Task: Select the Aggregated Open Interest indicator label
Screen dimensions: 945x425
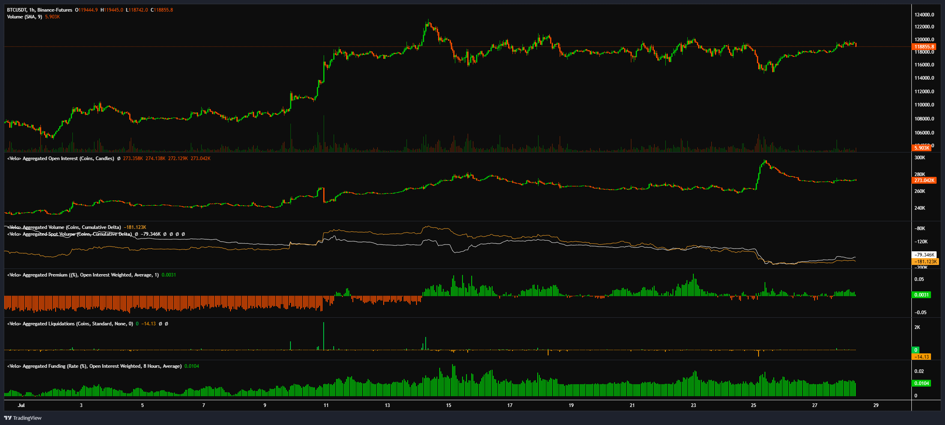Action: coord(61,158)
